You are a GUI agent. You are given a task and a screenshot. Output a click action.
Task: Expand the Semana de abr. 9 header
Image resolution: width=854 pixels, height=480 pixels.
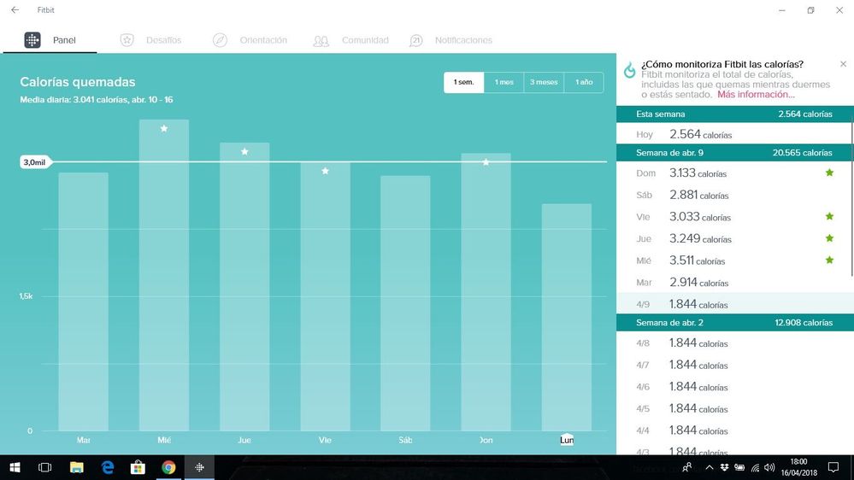point(733,153)
